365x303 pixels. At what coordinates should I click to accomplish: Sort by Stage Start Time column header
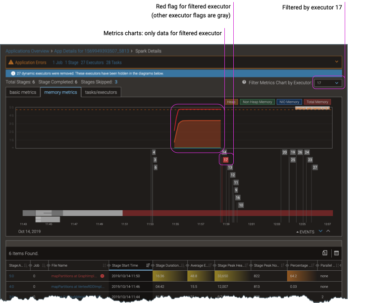(x=125, y=265)
